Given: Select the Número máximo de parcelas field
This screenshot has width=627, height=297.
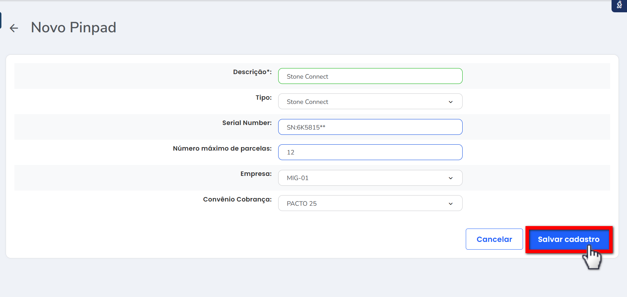Looking at the screenshot, I should click(370, 152).
